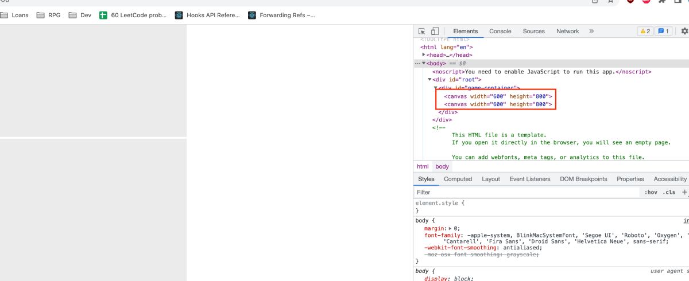Click the struck-through -moz-osx-font-smoothing declaration
Image resolution: width=689 pixels, height=281 pixels.
(482, 255)
